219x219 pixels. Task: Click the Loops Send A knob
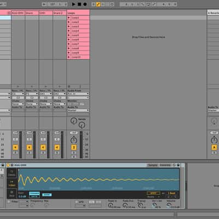pyautogui.click(x=74, y=121)
